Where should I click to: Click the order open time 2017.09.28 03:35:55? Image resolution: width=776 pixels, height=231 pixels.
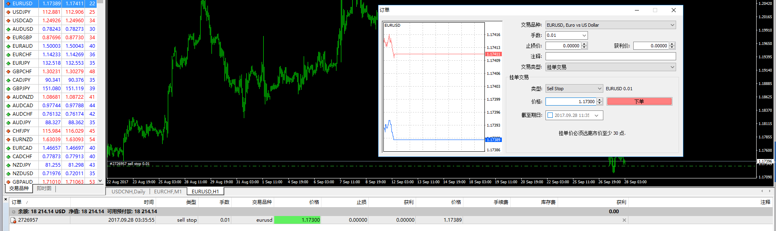click(131, 220)
